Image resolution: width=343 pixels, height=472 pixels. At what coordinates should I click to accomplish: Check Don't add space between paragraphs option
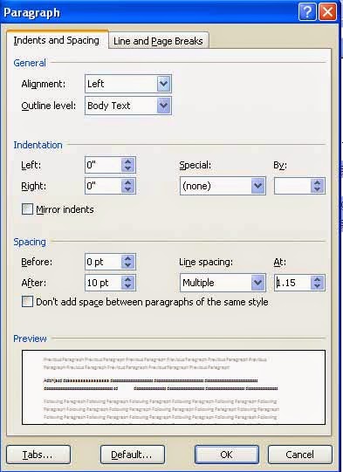pyautogui.click(x=27, y=301)
